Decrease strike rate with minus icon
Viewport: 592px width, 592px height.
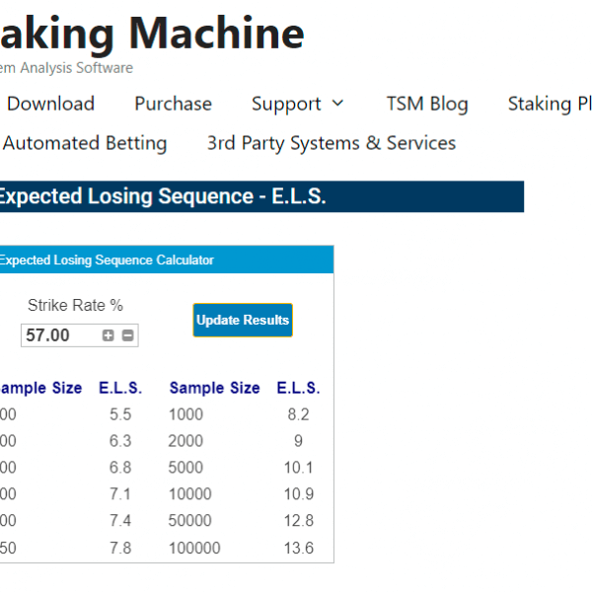tap(127, 335)
